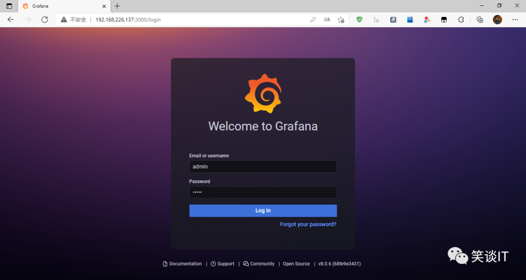Open the green shield extension
The image size is (526, 280).
point(359,20)
